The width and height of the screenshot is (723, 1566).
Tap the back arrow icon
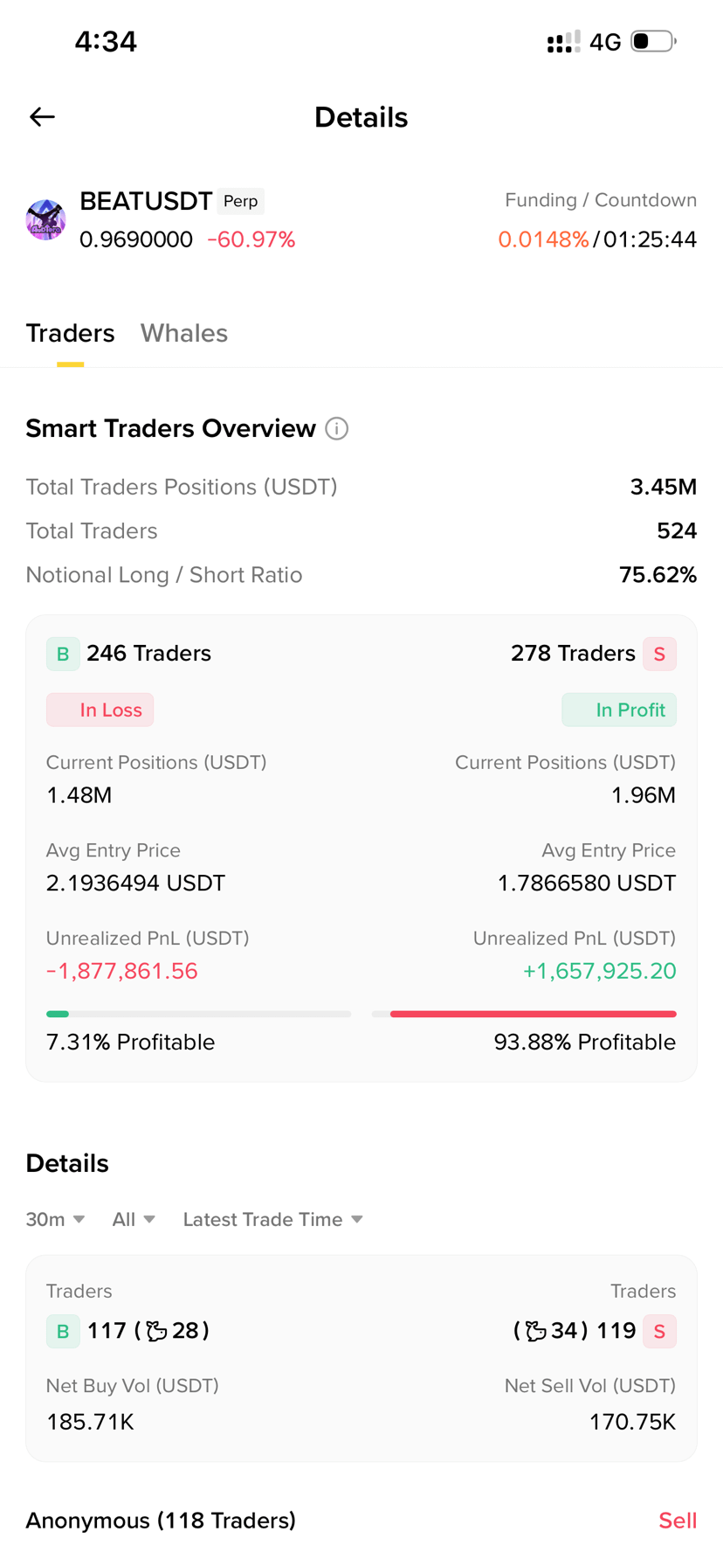click(42, 117)
